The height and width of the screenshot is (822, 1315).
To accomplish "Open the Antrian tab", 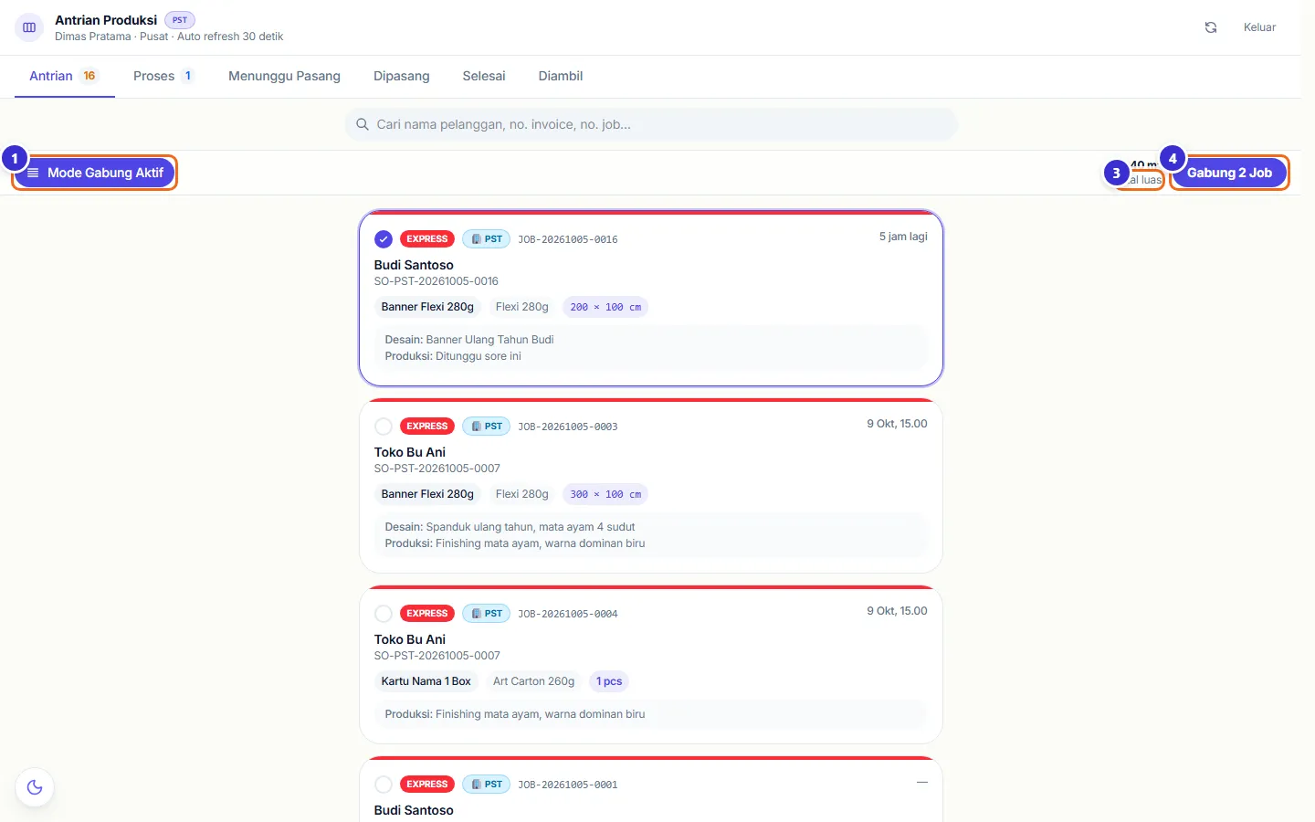I will (x=63, y=76).
